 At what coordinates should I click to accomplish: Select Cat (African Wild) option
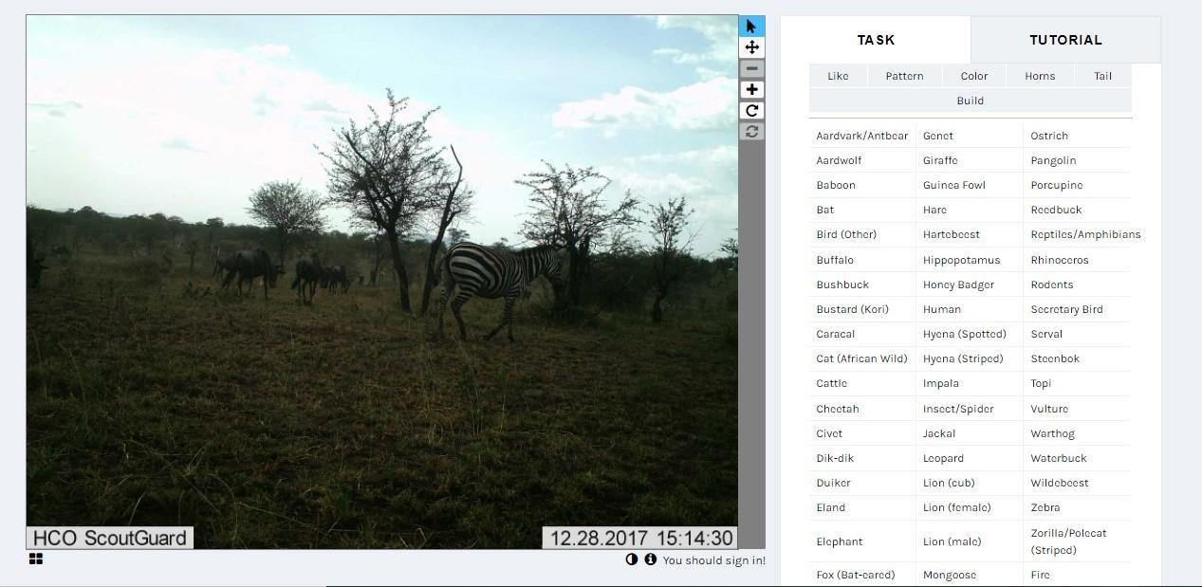click(862, 358)
